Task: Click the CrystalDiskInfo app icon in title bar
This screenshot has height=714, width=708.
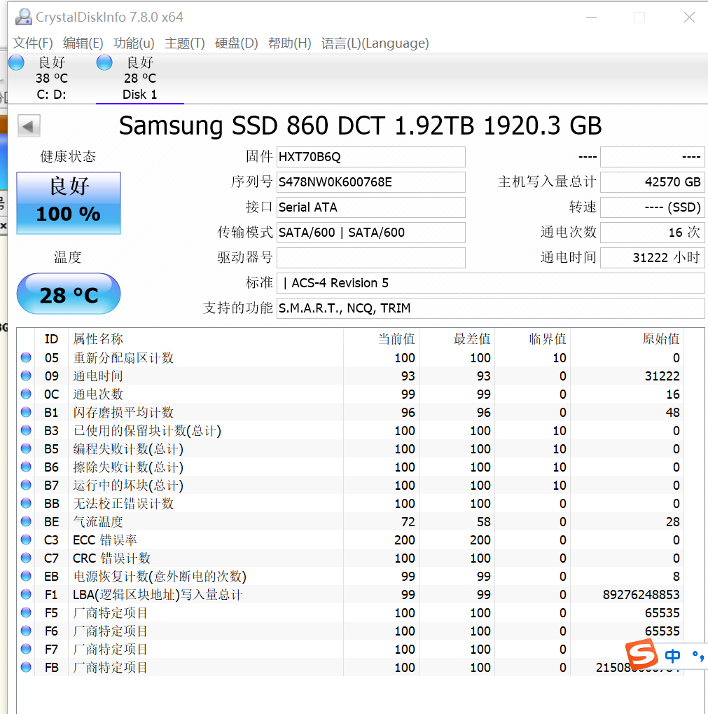Action: click(23, 18)
